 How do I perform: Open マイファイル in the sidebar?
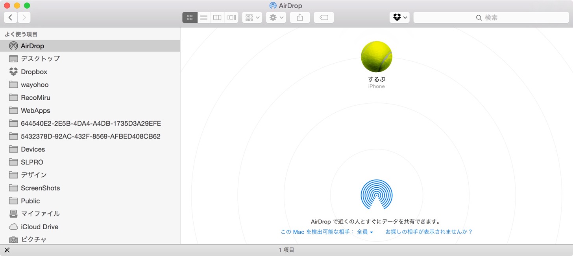(90, 214)
